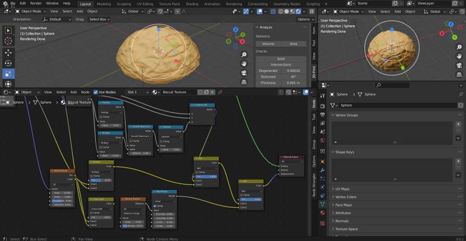The image size is (466, 241).
Task: Click the fake user shield icon beside Sphere name
Action: point(461,105)
